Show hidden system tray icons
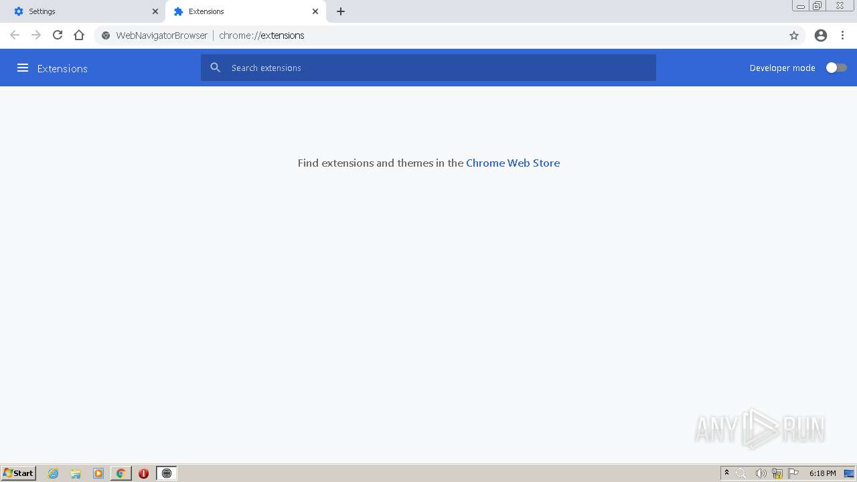The height and width of the screenshot is (482, 857). coord(726,473)
